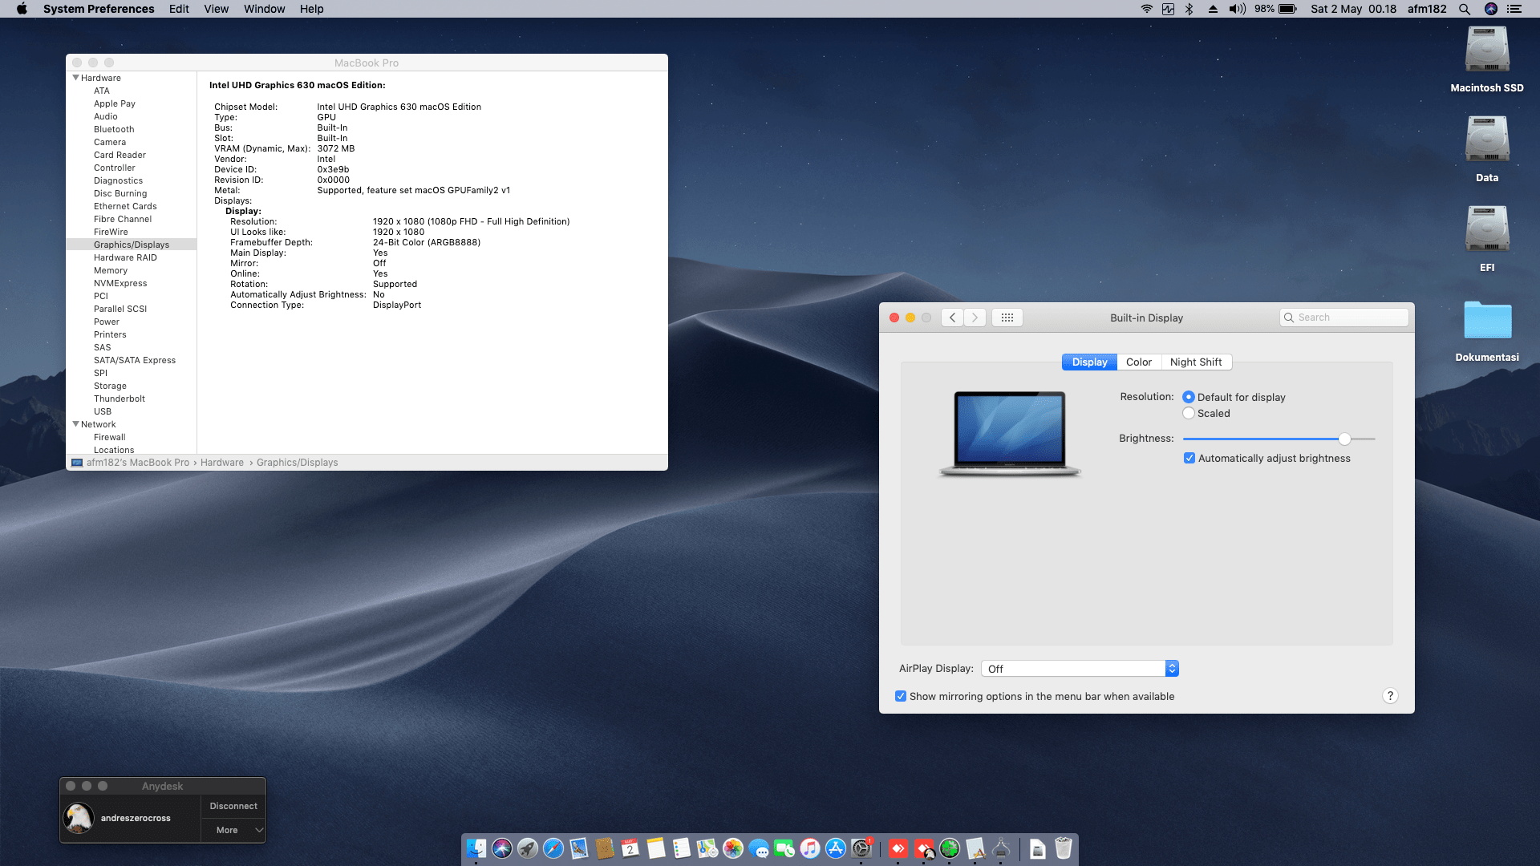Viewport: 1540px width, 866px height.
Task: Open System Preferences gear in Dock
Action: 861,848
